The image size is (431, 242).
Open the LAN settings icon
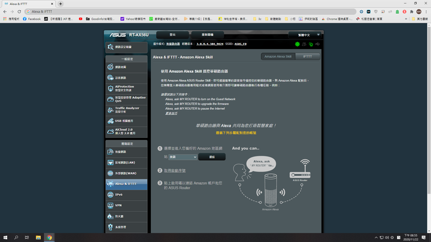point(111,163)
